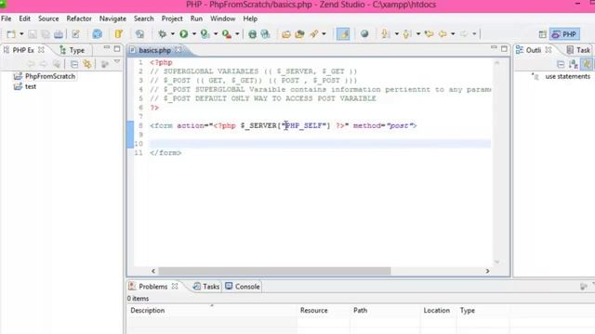Click the wand search toolbar icon

click(x=314, y=34)
